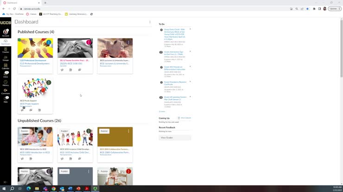The image size is (343, 192).
Task: Open options menu on the gray unpublished card
Action: pos(89,172)
